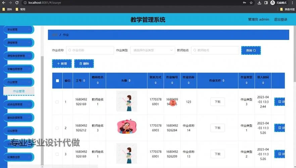Open the teacher avatar thumbnail in row 1
296x168 pixels.
pos(127,101)
